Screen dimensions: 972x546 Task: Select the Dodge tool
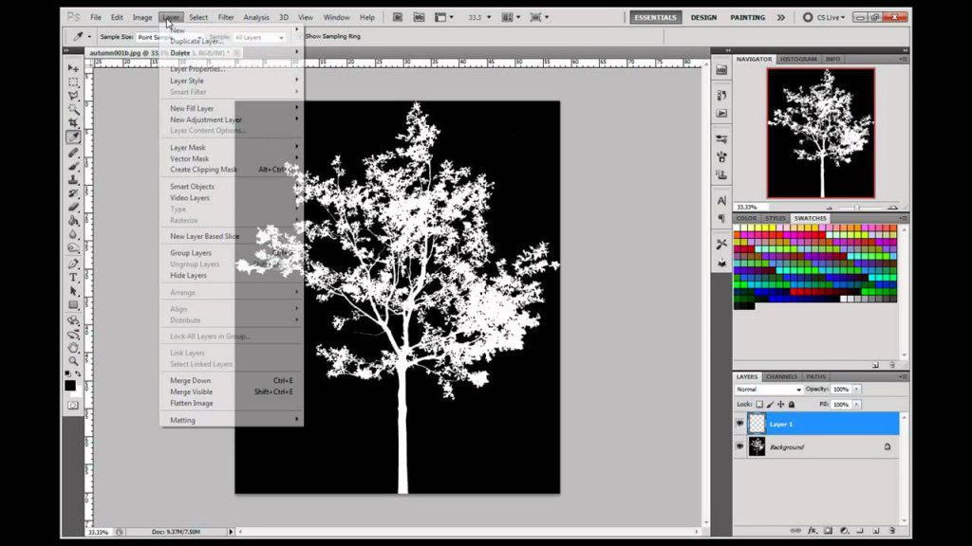(73, 248)
